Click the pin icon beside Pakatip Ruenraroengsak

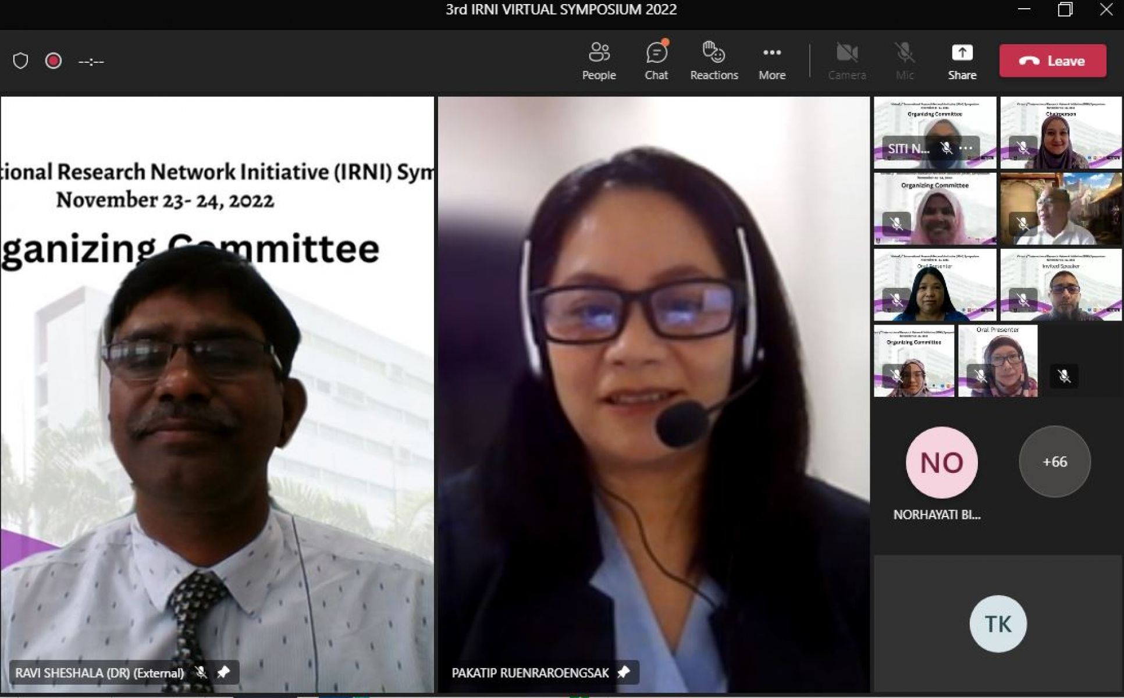tap(624, 672)
